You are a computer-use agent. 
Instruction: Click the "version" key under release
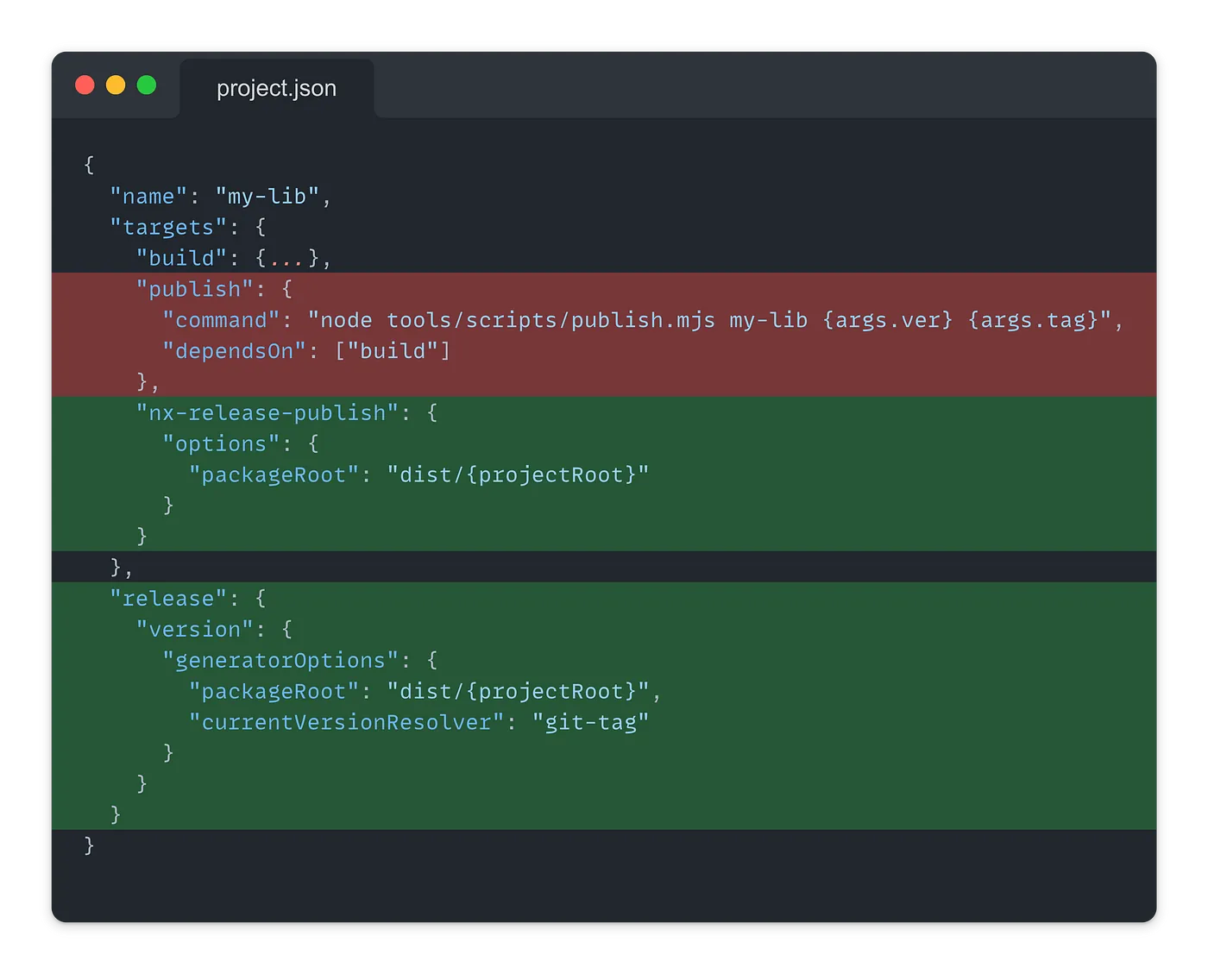[194, 629]
